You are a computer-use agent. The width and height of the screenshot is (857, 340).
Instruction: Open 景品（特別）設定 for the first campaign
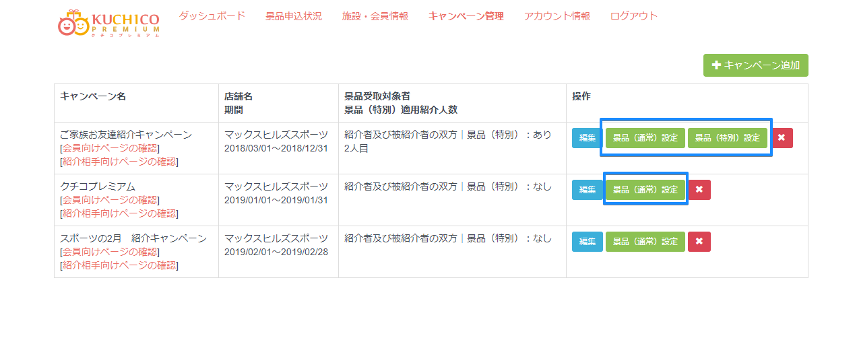[727, 138]
